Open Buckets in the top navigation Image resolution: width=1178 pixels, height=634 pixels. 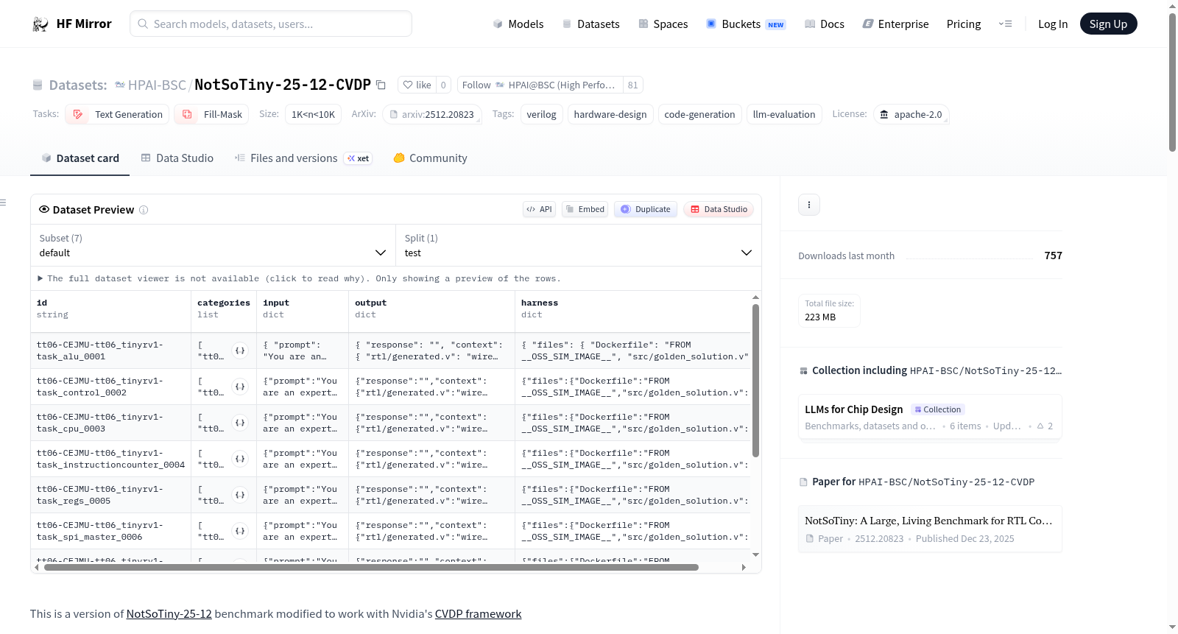pyautogui.click(x=746, y=24)
